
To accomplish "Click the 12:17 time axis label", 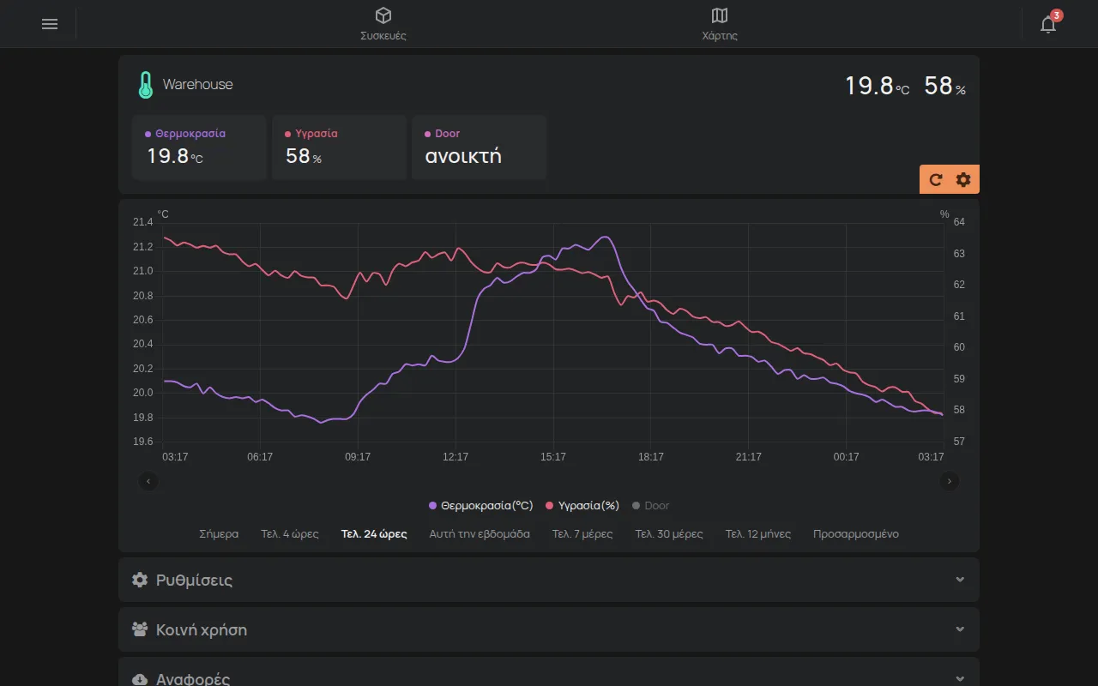I will [x=455, y=457].
